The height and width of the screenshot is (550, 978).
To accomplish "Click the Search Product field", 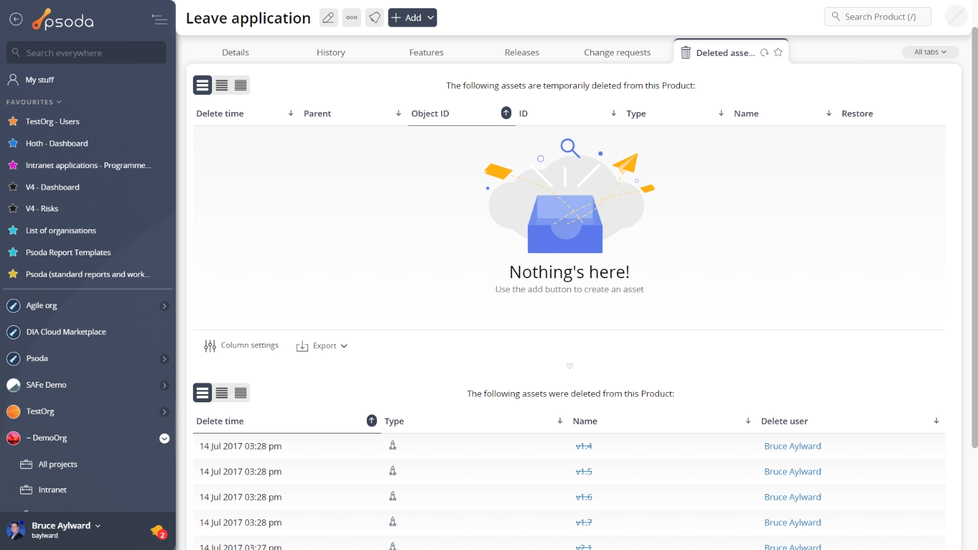I will (877, 17).
